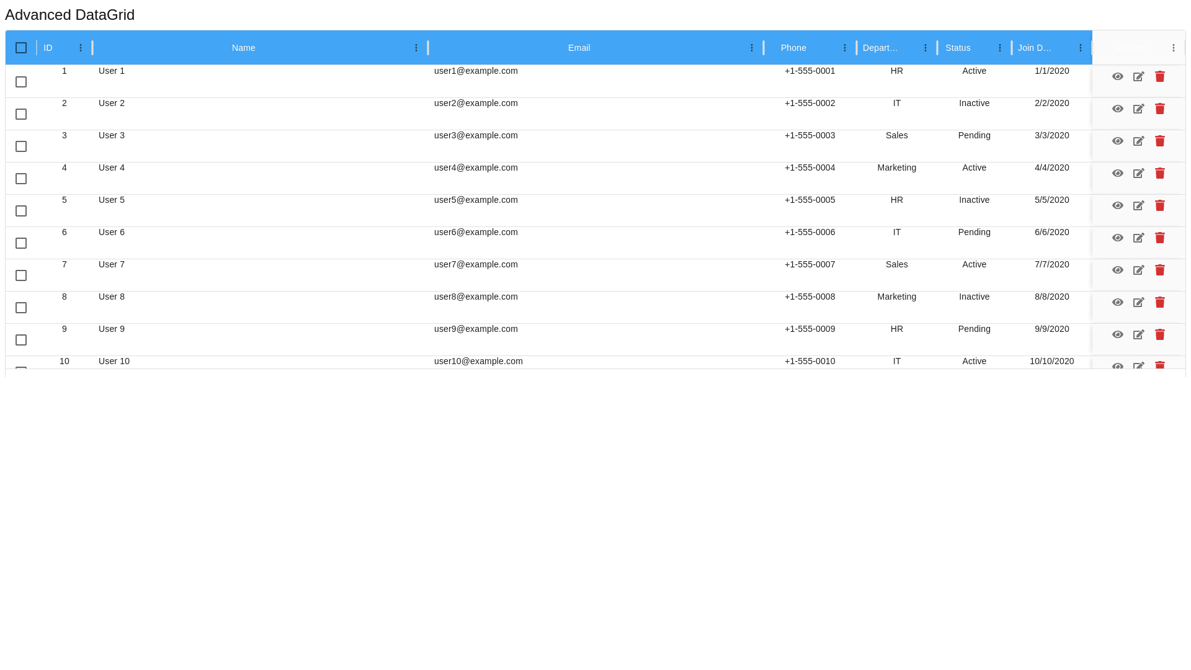Viewport: 1191px width, 670px height.
Task: Open the Status column menu
Action: 999,48
